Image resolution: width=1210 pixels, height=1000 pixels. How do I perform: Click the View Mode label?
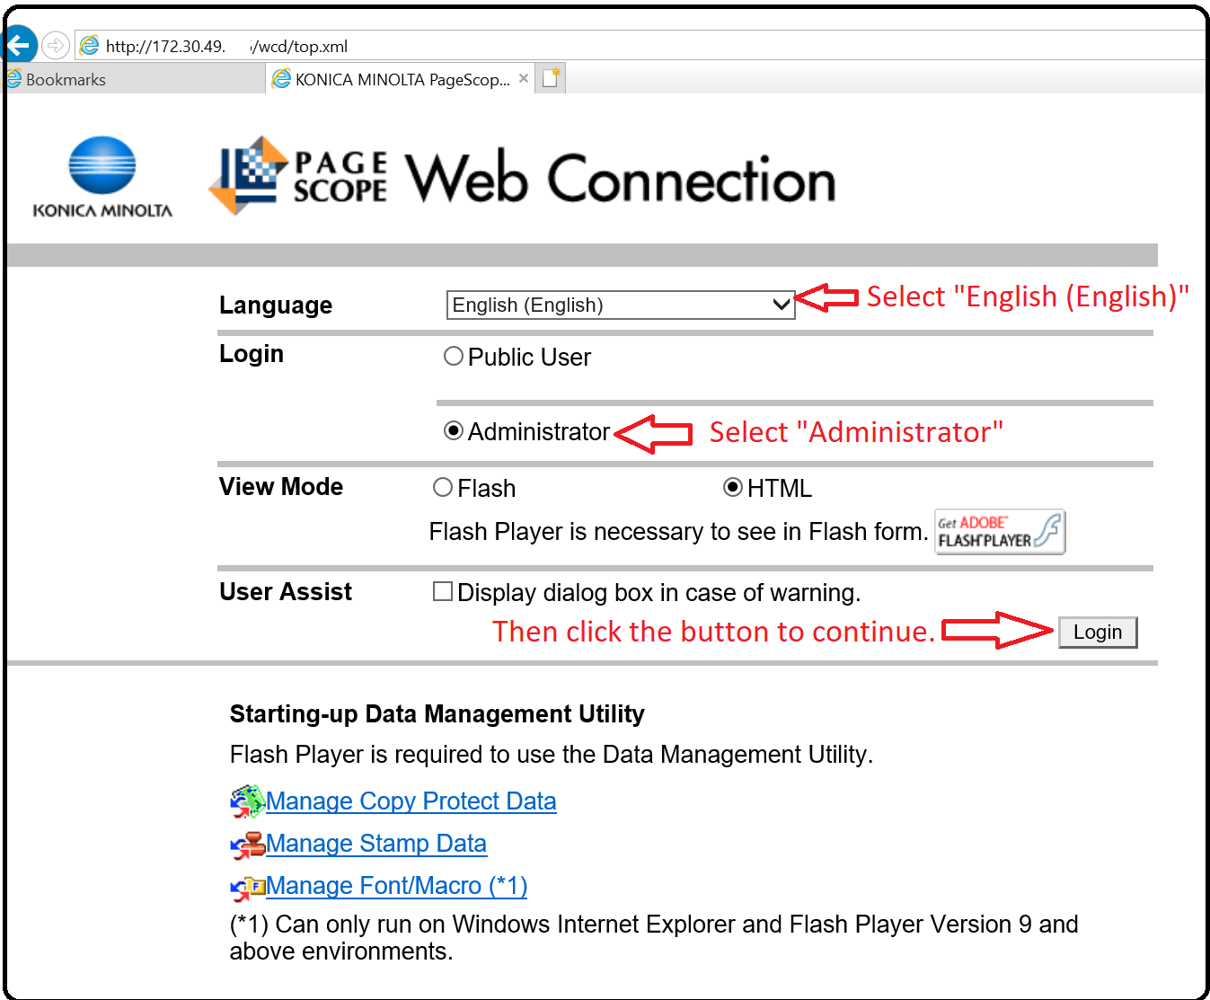[x=281, y=487]
